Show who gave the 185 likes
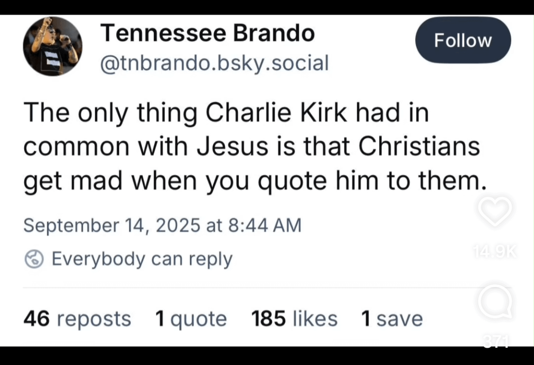This screenshot has width=534, height=365. (294, 319)
